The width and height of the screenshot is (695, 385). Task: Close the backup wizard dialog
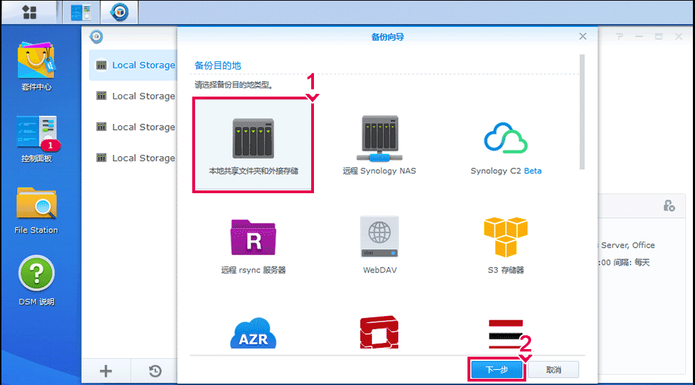(583, 37)
